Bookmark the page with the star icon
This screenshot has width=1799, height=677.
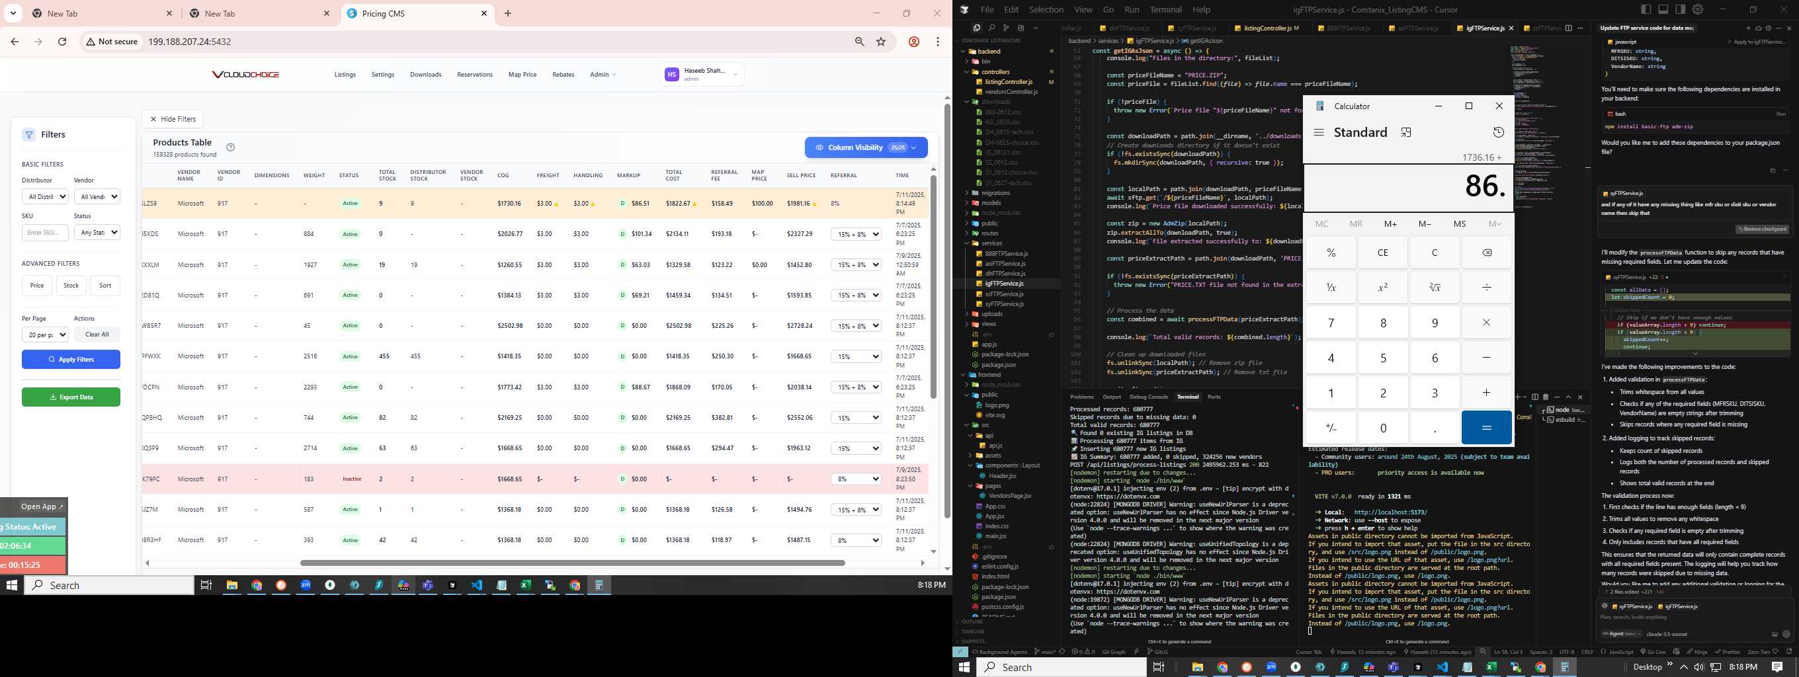[882, 42]
